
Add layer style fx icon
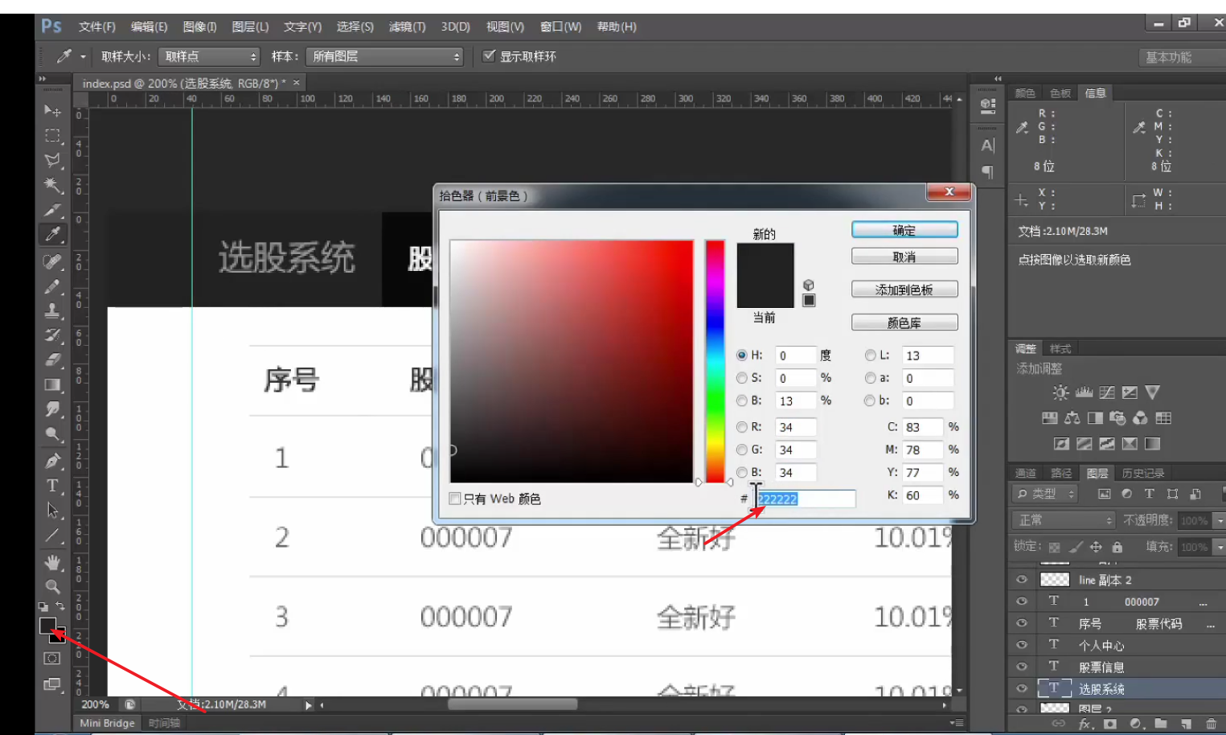[x=1085, y=724]
